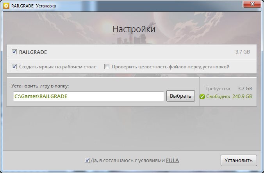
Task: Click the RAILGRADE component name label
Action: 33,52
